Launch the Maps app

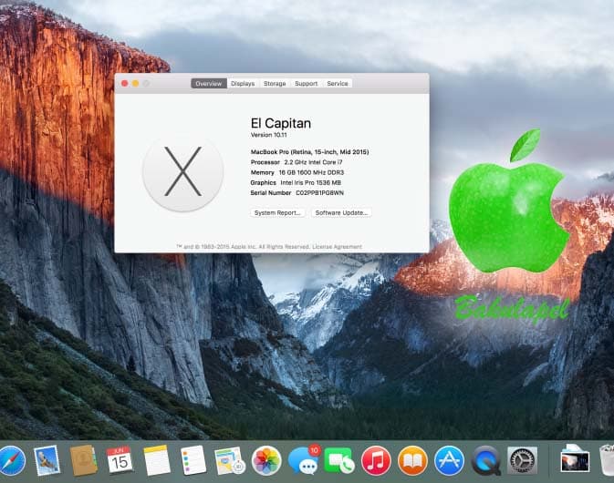(x=230, y=461)
